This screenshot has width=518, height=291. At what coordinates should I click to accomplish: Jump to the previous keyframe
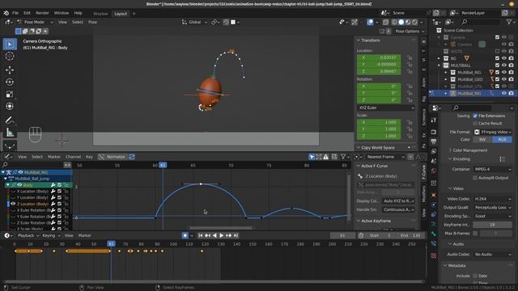coord(207,235)
